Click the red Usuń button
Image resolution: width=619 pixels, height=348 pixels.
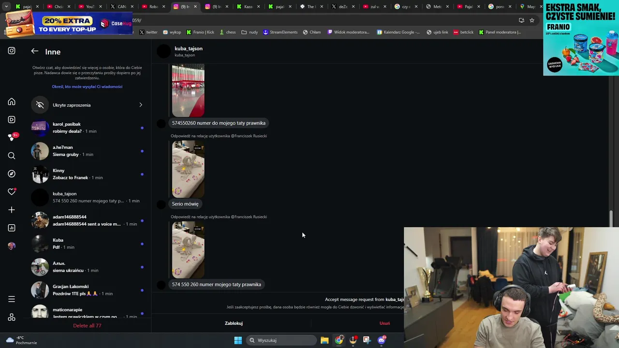tap(384, 323)
